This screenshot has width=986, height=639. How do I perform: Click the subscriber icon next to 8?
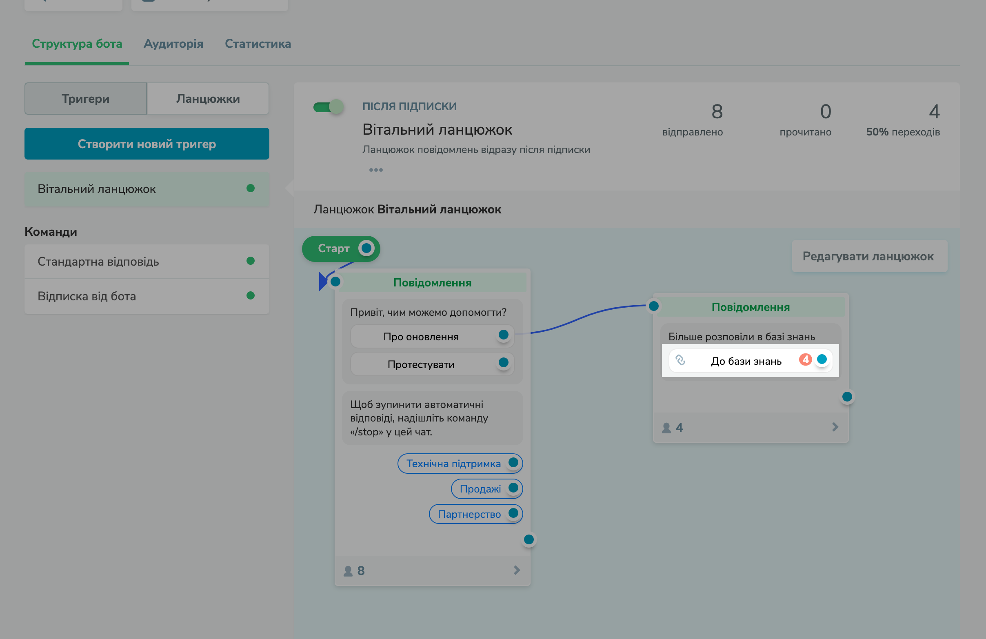348,571
